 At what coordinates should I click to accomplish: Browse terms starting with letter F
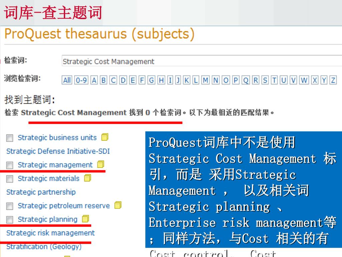click(142, 80)
